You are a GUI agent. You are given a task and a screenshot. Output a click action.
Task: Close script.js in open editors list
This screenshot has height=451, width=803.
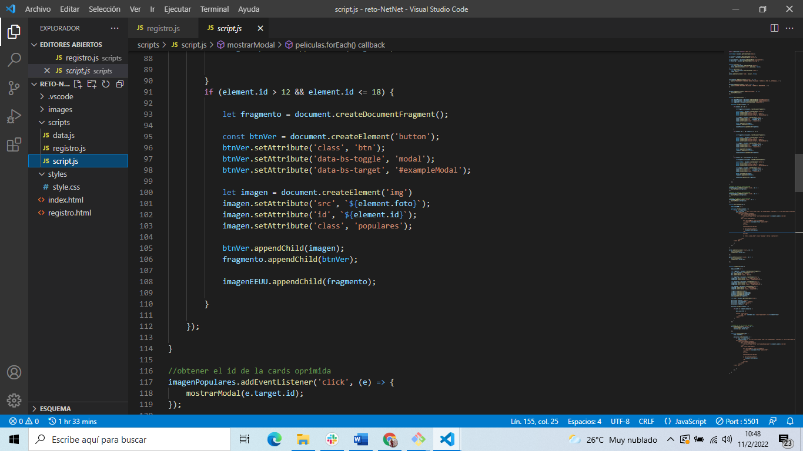pos(47,70)
